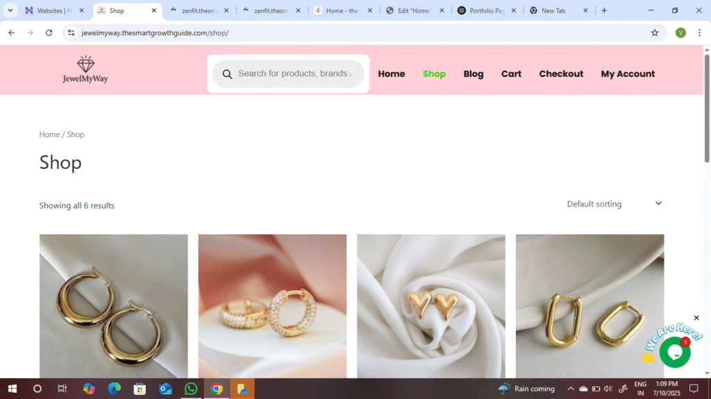
Task: Open the tab search dropdown arrow
Action: pos(10,10)
